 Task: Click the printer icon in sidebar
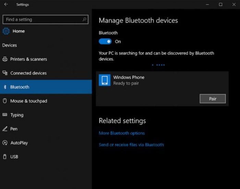coord(5,59)
